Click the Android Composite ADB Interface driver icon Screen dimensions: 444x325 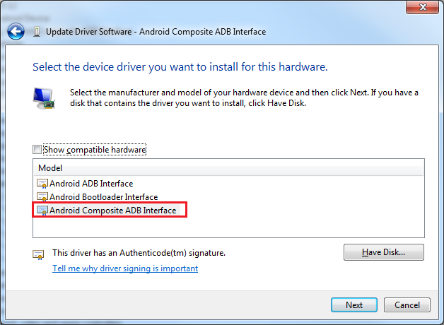coord(42,210)
